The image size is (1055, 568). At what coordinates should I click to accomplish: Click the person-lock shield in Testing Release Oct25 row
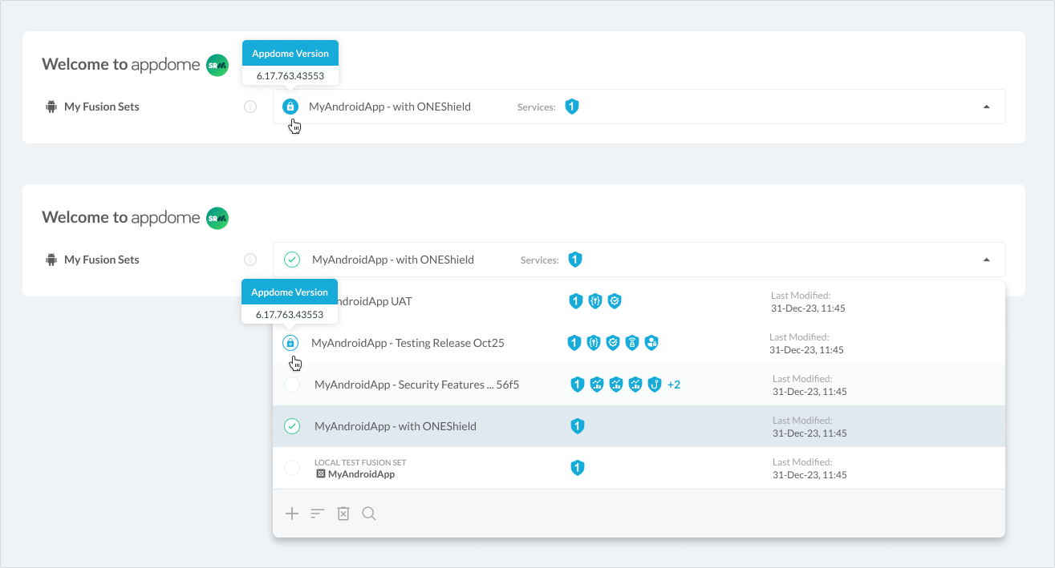click(651, 343)
